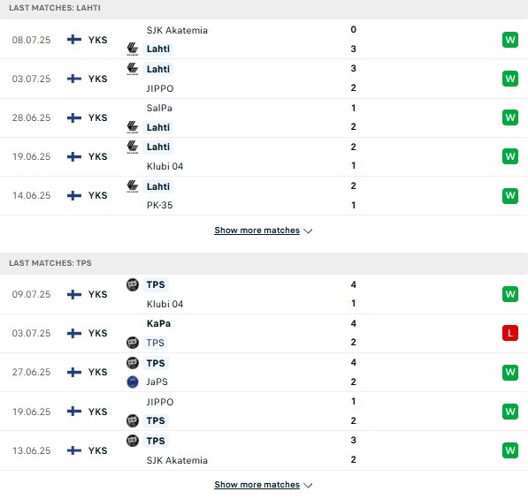This screenshot has height=499, width=528.
Task: Click the Finland flag on the 13.06.25 row
Action: click(x=74, y=450)
